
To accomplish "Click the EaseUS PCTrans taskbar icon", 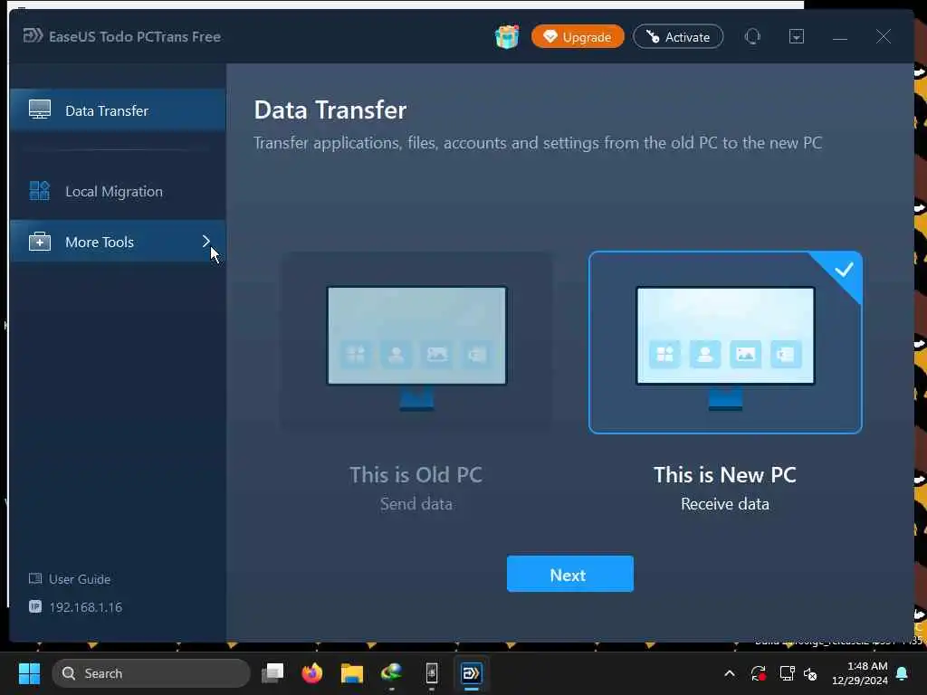I will click(x=471, y=673).
